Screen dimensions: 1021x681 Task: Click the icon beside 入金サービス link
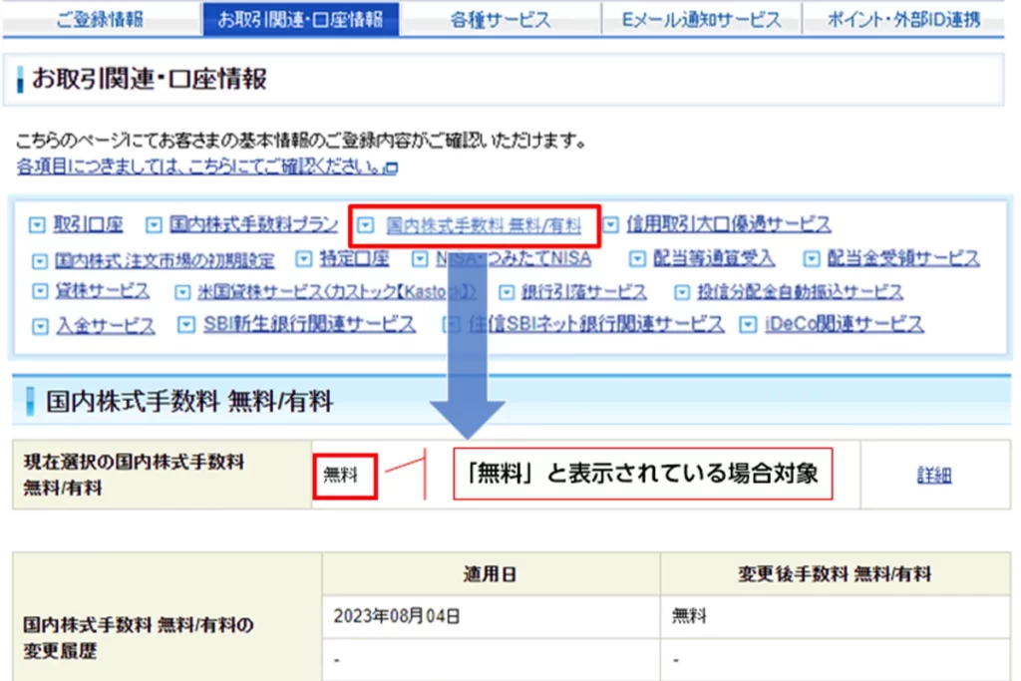pyautogui.click(x=40, y=325)
